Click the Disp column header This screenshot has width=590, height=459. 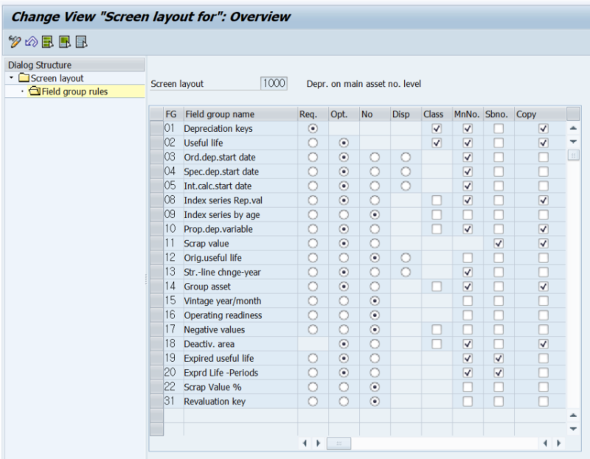coord(406,114)
